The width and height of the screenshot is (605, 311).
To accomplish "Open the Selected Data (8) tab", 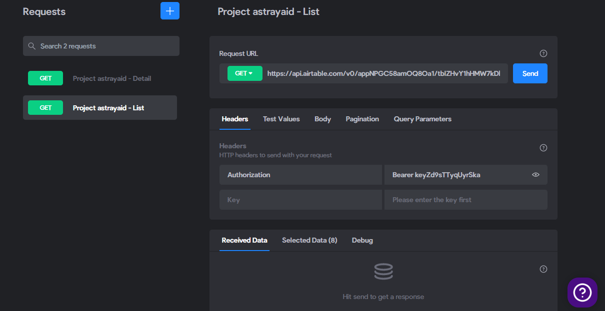I will (309, 240).
